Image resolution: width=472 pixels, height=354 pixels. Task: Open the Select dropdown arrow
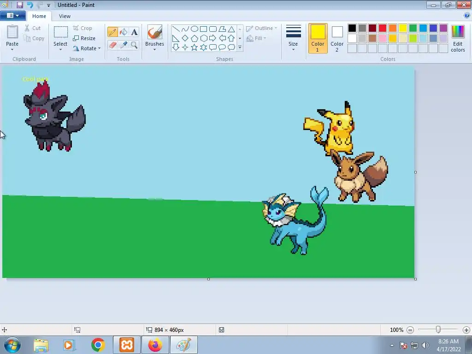(x=60, y=50)
